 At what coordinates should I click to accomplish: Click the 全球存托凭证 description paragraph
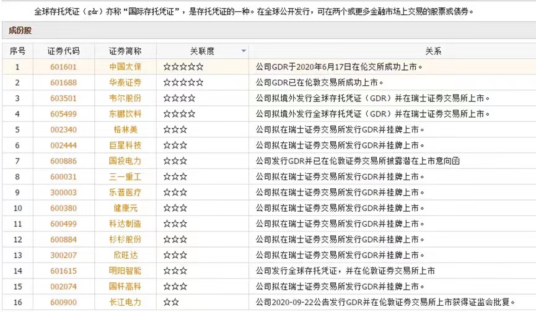(253, 12)
